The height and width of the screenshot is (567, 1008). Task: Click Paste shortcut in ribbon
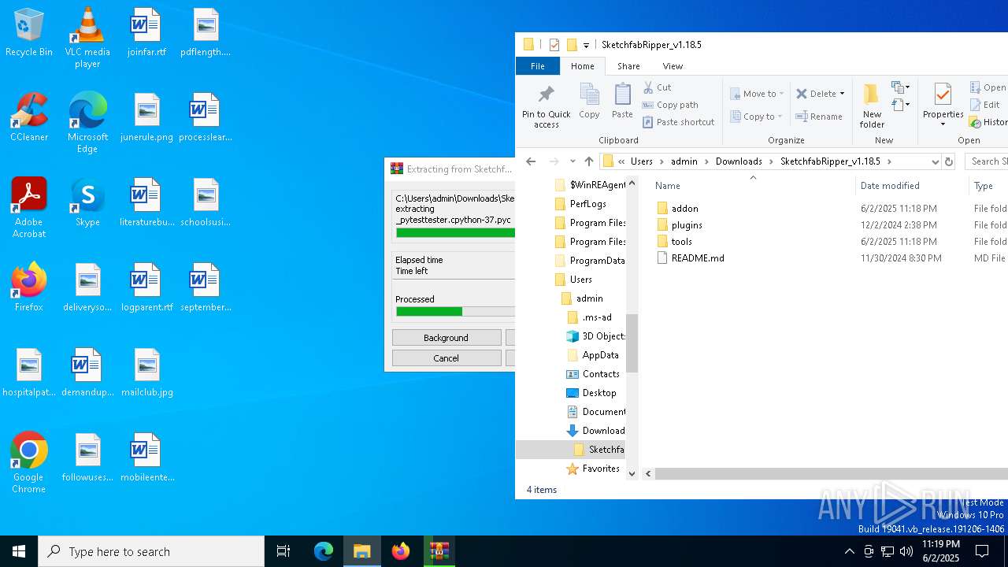[x=678, y=122]
